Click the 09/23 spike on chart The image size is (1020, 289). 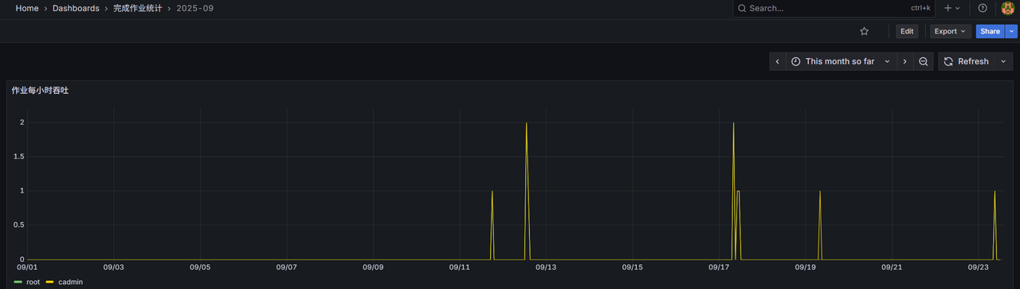click(x=994, y=192)
